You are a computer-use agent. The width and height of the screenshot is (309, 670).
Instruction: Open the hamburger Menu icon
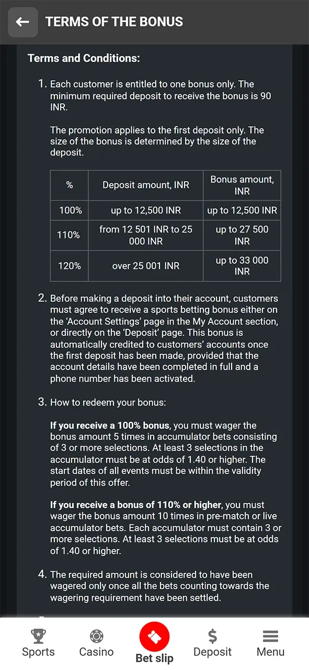(x=270, y=636)
